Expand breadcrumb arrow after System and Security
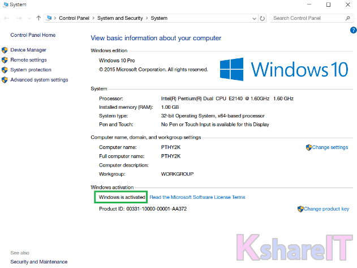Screen dimensions: 357x268 (x=147, y=18)
